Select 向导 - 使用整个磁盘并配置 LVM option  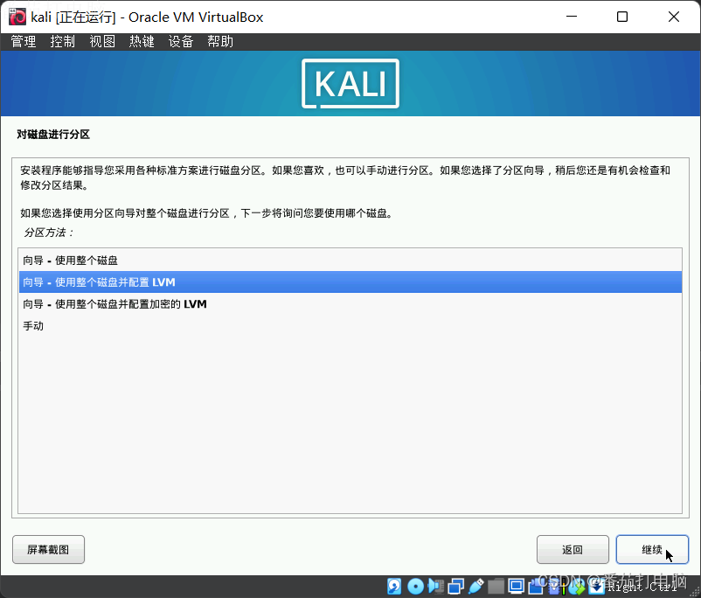point(350,282)
